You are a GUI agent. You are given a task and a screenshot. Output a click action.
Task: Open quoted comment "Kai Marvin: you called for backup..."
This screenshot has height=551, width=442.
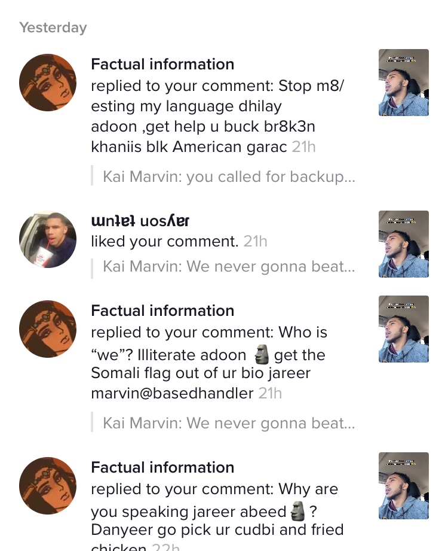tap(229, 177)
